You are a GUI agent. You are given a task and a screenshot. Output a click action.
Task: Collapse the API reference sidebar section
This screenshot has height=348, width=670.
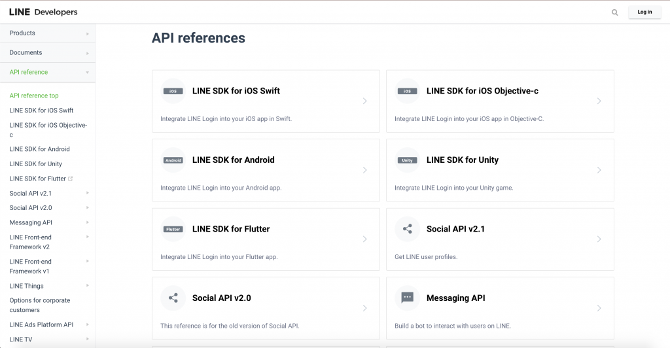tap(48, 72)
